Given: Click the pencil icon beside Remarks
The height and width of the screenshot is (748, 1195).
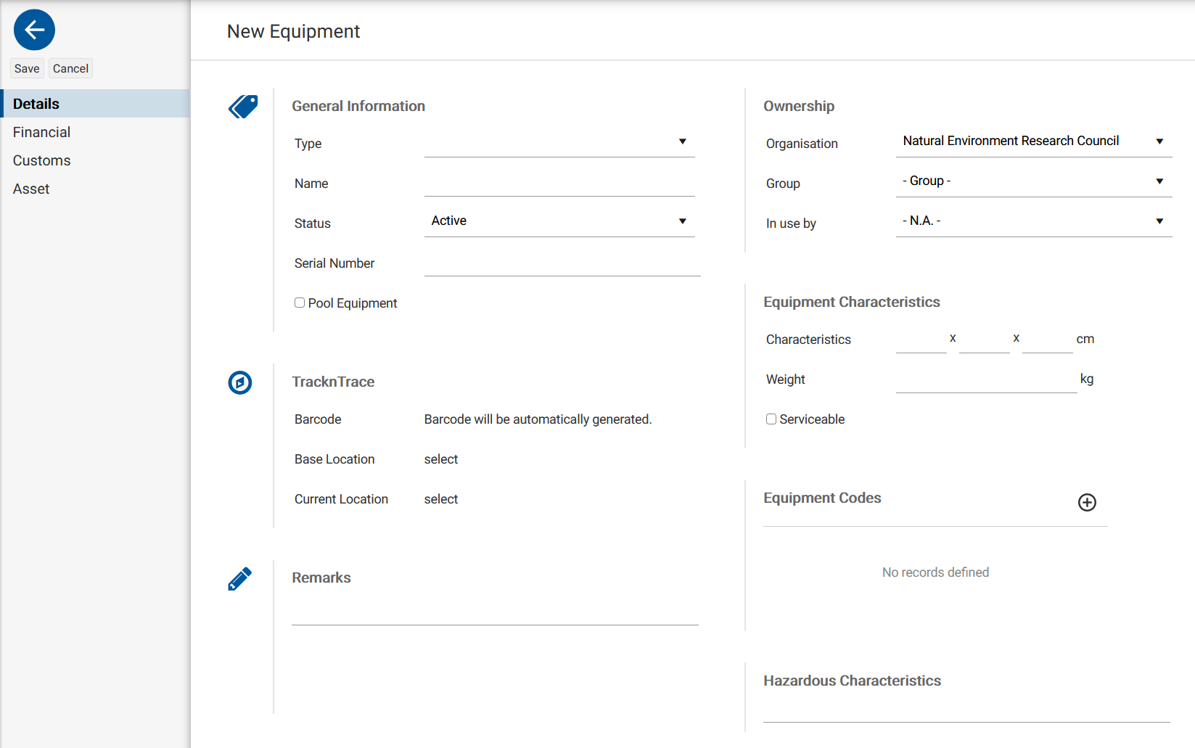Looking at the screenshot, I should tap(240, 578).
